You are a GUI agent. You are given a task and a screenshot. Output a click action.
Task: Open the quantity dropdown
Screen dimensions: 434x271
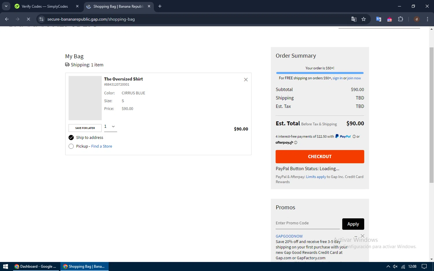[x=111, y=127]
